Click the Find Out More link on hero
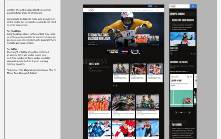Screen dimensions: 221x139 click(x=92, y=45)
